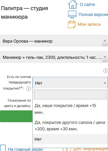Screen dimensions: 108x151
Task: Open the Маникюр + гель-лак service dropdown
Action: pyautogui.click(x=54, y=57)
